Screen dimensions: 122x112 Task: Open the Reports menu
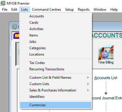coord(84,10)
